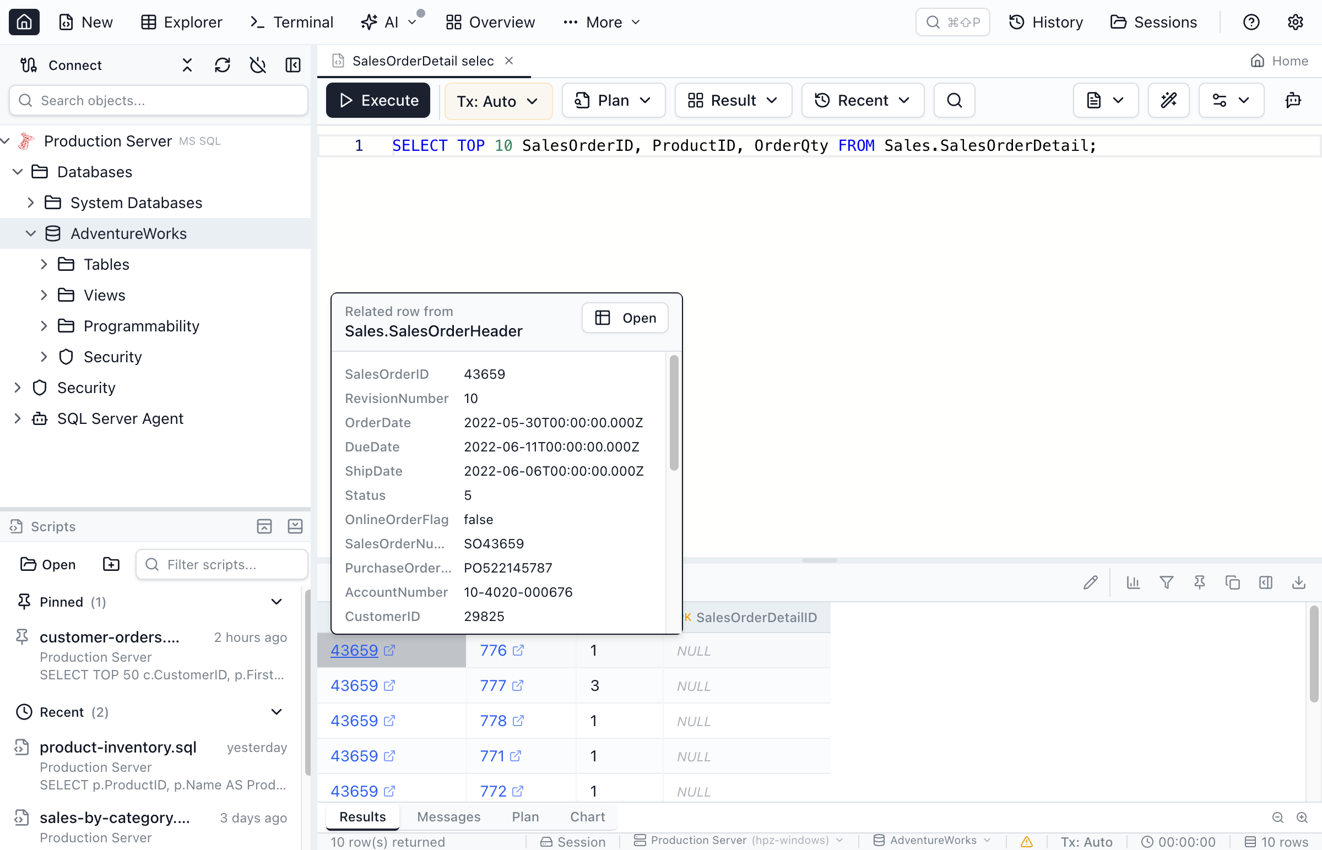Open the Plan dropdown

[614, 100]
